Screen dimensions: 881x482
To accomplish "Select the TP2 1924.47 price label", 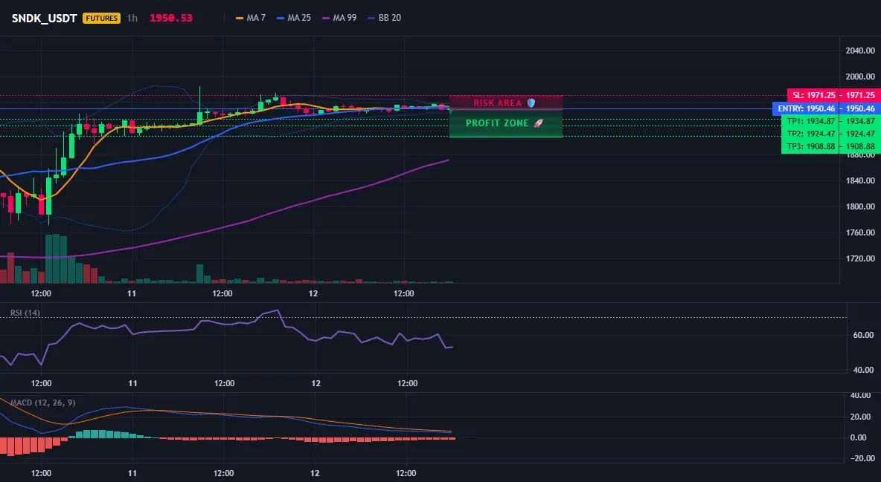I will tap(830, 134).
